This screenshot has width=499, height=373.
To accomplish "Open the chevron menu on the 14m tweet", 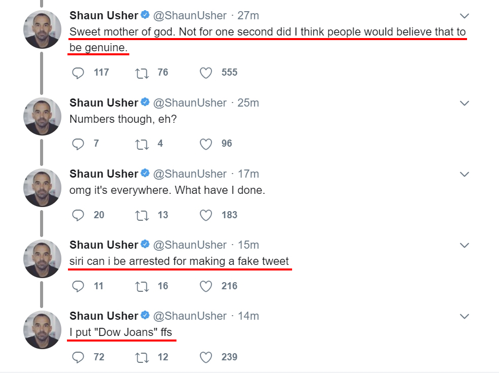I will (465, 316).
